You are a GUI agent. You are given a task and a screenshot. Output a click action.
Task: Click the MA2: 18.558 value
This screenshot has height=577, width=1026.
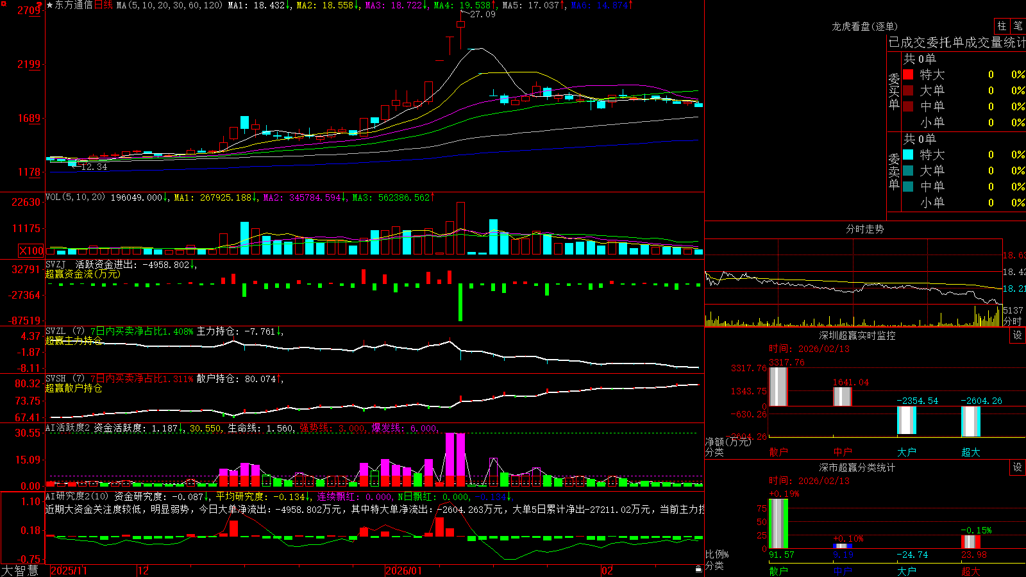click(x=327, y=5)
